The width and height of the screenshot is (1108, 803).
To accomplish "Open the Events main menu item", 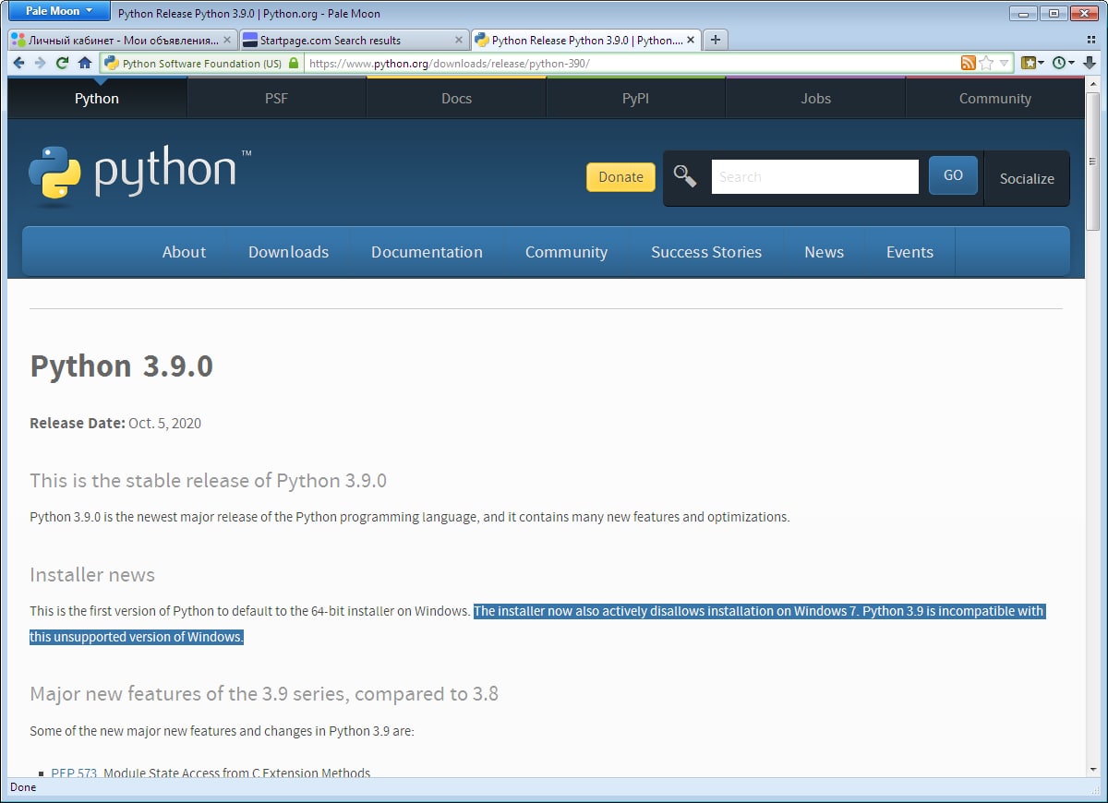I will click(x=909, y=252).
